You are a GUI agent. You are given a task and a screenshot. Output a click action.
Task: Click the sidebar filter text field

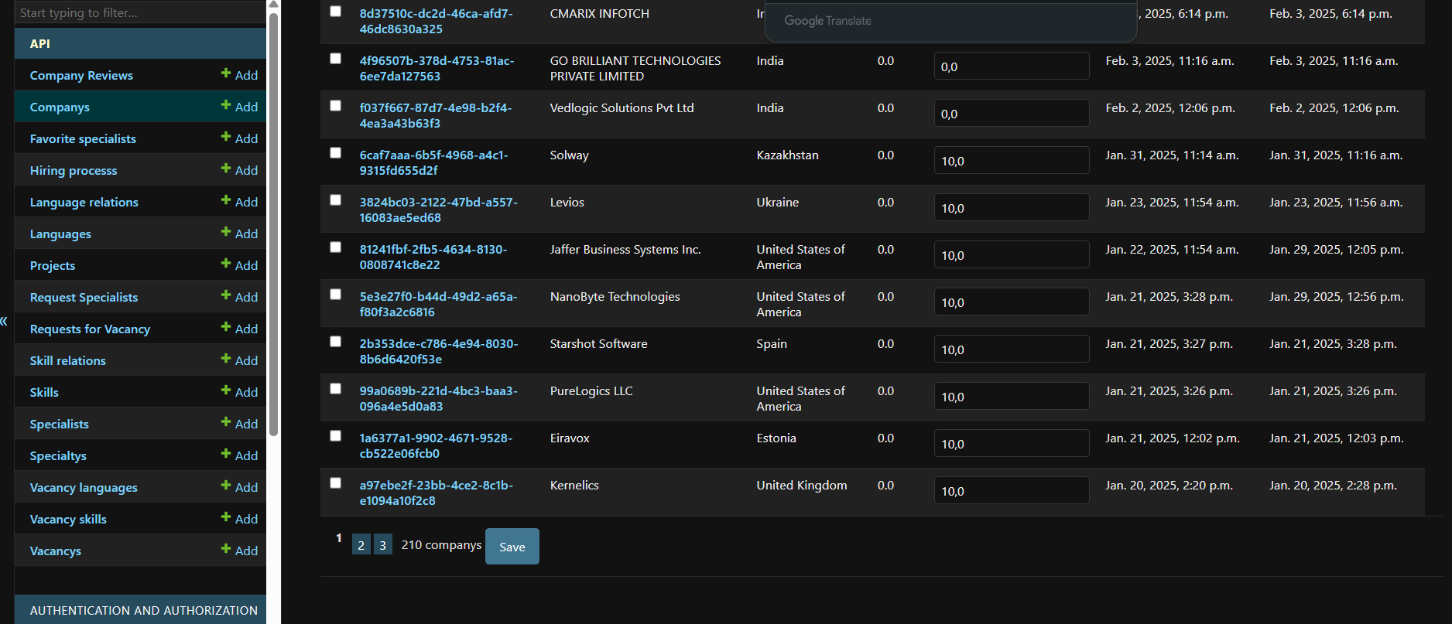click(139, 12)
